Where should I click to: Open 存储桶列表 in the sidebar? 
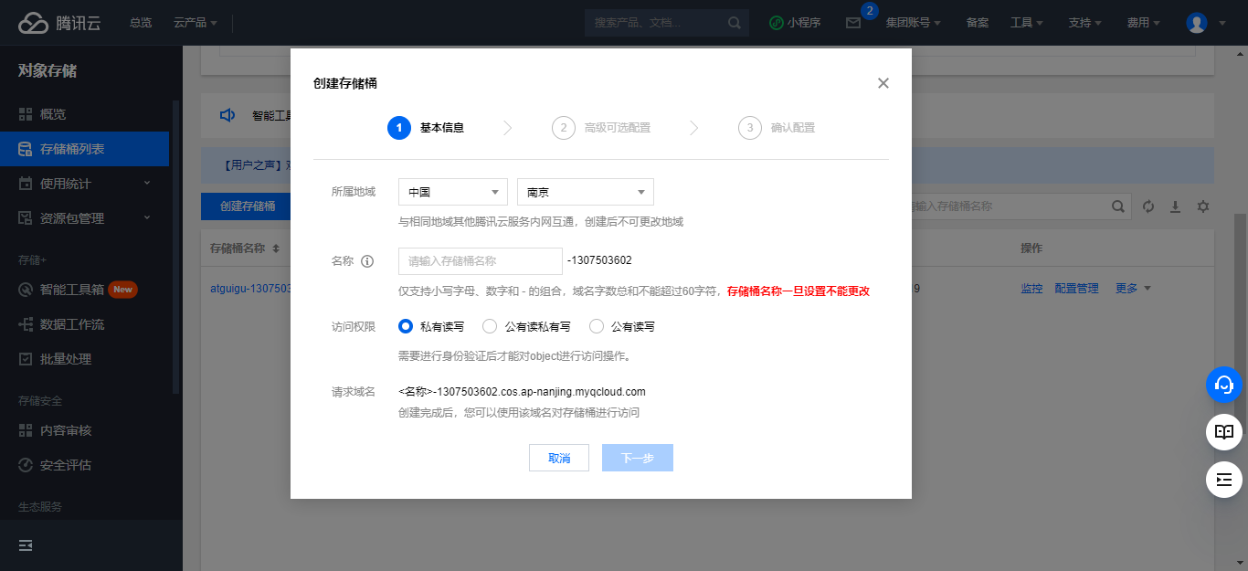[72, 149]
